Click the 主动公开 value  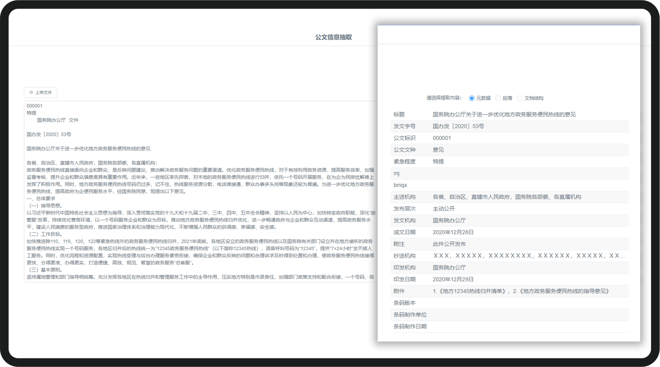[x=444, y=209]
